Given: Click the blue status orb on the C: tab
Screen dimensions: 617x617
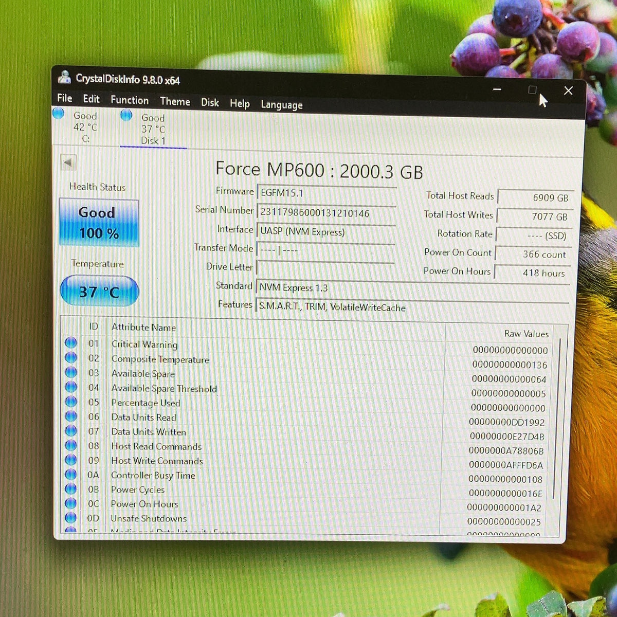Looking at the screenshot, I should tap(59, 113).
